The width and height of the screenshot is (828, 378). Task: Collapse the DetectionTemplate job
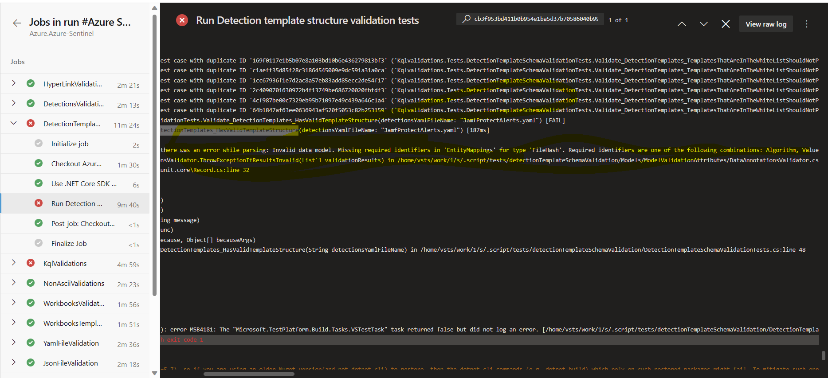pyautogui.click(x=14, y=123)
